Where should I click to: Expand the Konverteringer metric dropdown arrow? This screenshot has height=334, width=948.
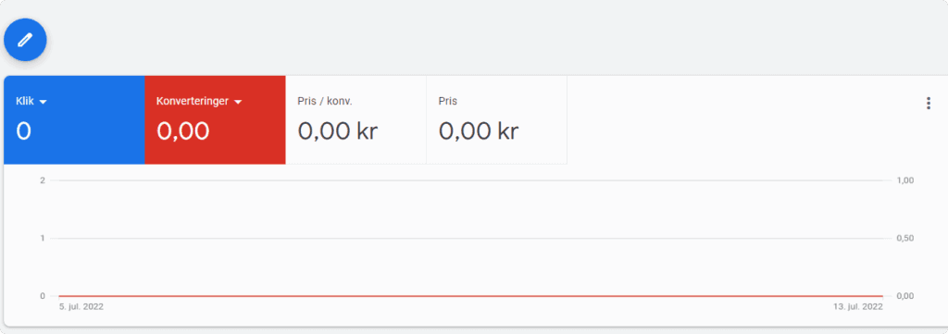238,102
